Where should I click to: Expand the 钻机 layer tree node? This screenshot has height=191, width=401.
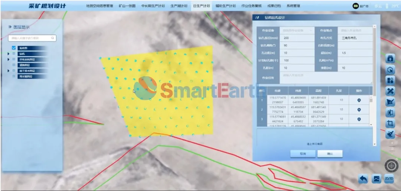pos(9,54)
